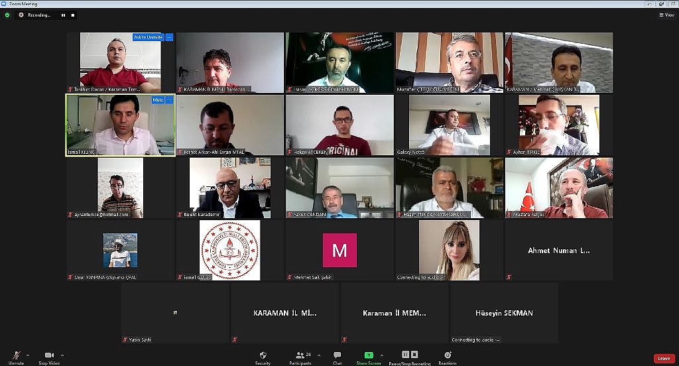Click the Unmute microphone icon
This screenshot has height=366, width=679.
pos(17,355)
